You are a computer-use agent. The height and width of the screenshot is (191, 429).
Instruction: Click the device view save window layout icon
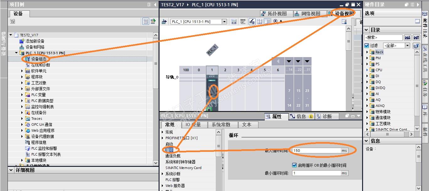344,22
